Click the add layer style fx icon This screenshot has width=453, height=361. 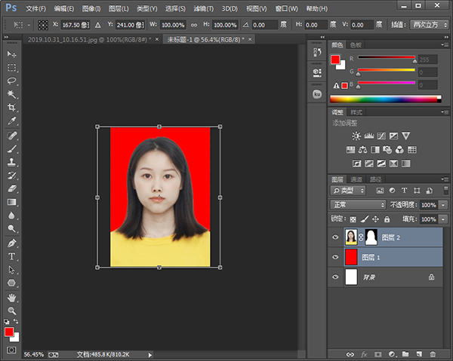pyautogui.click(x=363, y=353)
